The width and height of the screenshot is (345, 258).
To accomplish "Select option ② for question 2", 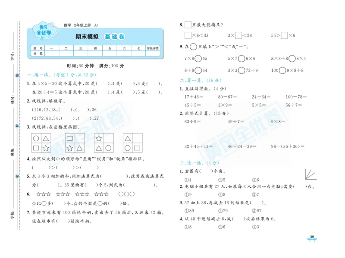I will click(221, 195).
